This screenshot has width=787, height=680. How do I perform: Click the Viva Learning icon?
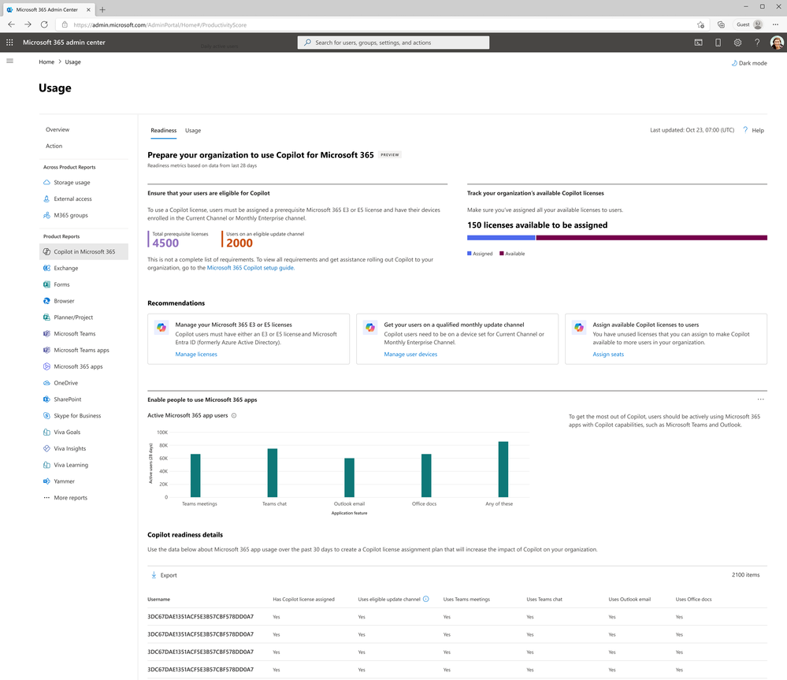(x=46, y=465)
